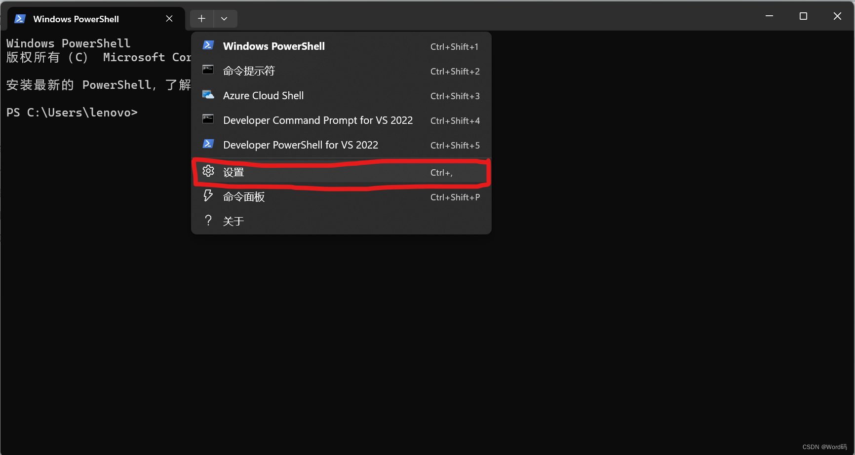The height and width of the screenshot is (455, 855).
Task: Click Windows PowerShell menu item icon
Action: click(x=208, y=45)
